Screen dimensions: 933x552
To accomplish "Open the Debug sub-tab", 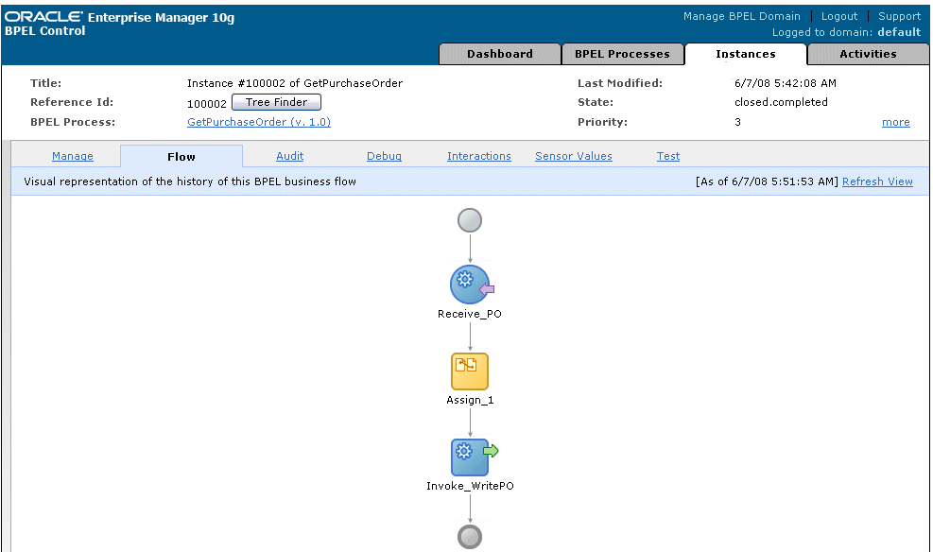I will tap(384, 156).
